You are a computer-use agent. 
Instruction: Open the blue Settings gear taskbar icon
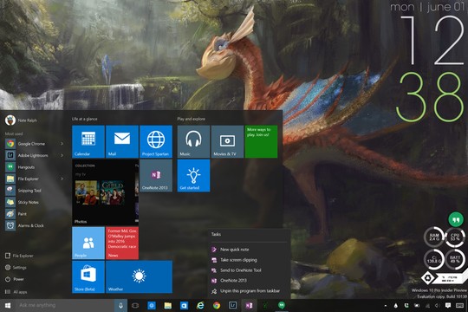coord(152,305)
